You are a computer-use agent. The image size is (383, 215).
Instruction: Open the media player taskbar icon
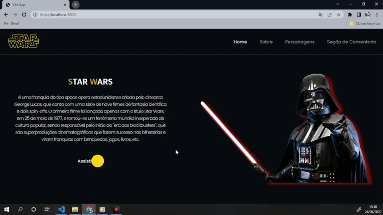pyautogui.click(x=102, y=209)
